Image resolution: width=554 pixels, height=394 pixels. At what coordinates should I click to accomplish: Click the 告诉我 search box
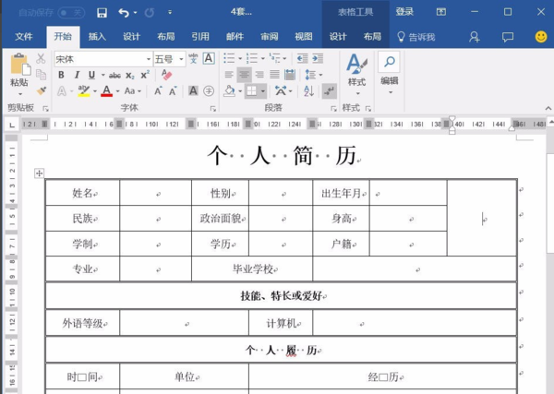416,37
